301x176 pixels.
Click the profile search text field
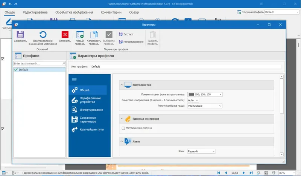[x=40, y=63]
